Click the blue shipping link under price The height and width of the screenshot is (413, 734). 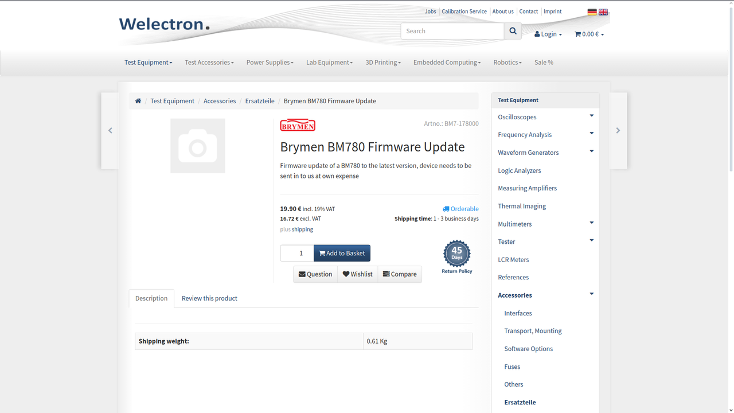tap(302, 229)
